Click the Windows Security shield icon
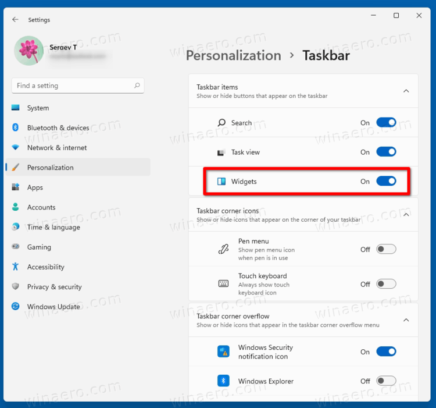 pyautogui.click(x=223, y=351)
